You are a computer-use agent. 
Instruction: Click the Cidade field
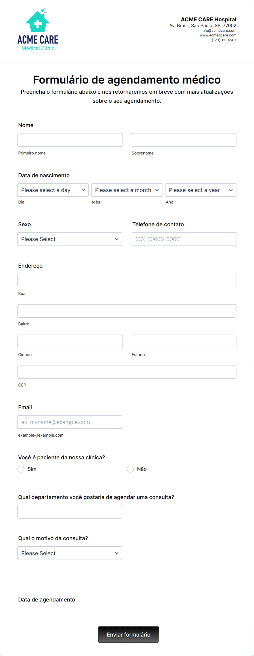click(70, 341)
